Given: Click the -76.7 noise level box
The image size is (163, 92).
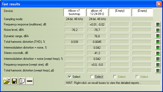Looking at the screenshot, I should tap(97, 30).
